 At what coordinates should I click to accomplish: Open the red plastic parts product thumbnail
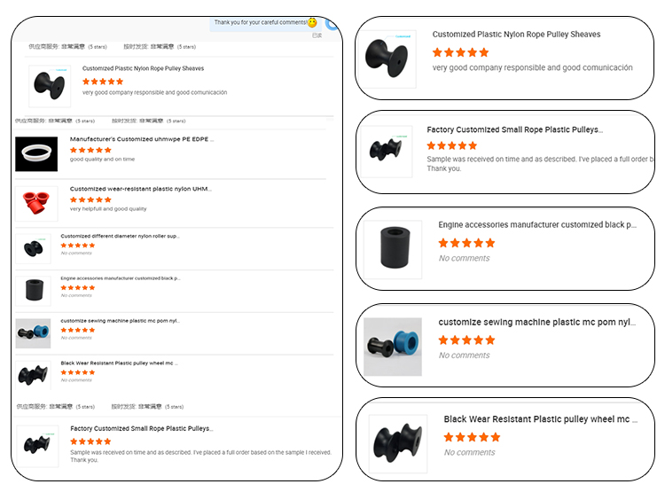click(x=36, y=203)
